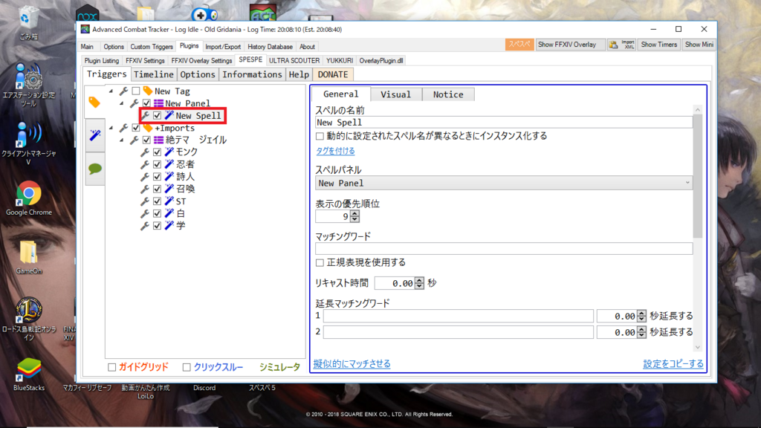Increase 表示の優先順位 with up arrow
Viewport: 761px width, 428px height.
pyautogui.click(x=354, y=213)
